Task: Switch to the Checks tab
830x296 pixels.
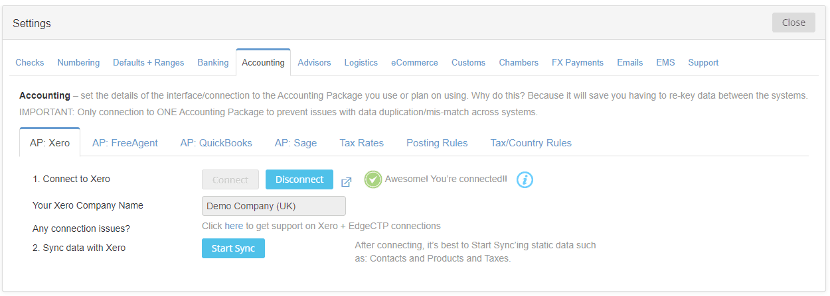Action: coord(30,62)
